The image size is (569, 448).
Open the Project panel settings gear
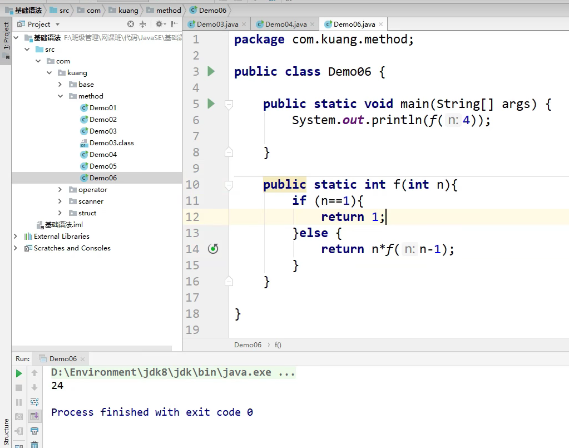tap(160, 24)
